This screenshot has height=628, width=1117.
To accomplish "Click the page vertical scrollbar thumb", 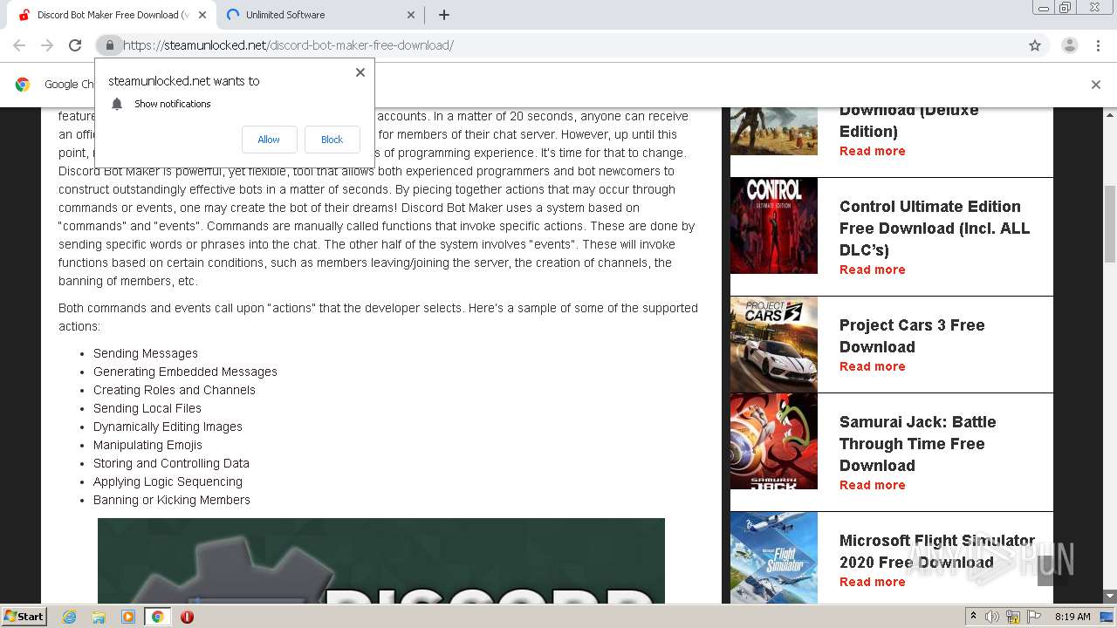I will pos(1110,223).
